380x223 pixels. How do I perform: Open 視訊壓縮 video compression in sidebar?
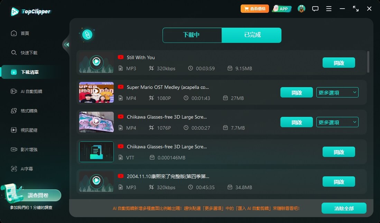click(x=24, y=130)
